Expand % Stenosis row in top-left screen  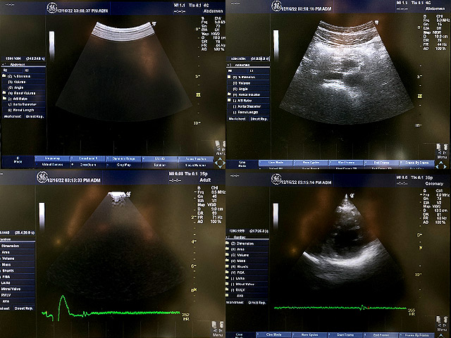coord(23,76)
